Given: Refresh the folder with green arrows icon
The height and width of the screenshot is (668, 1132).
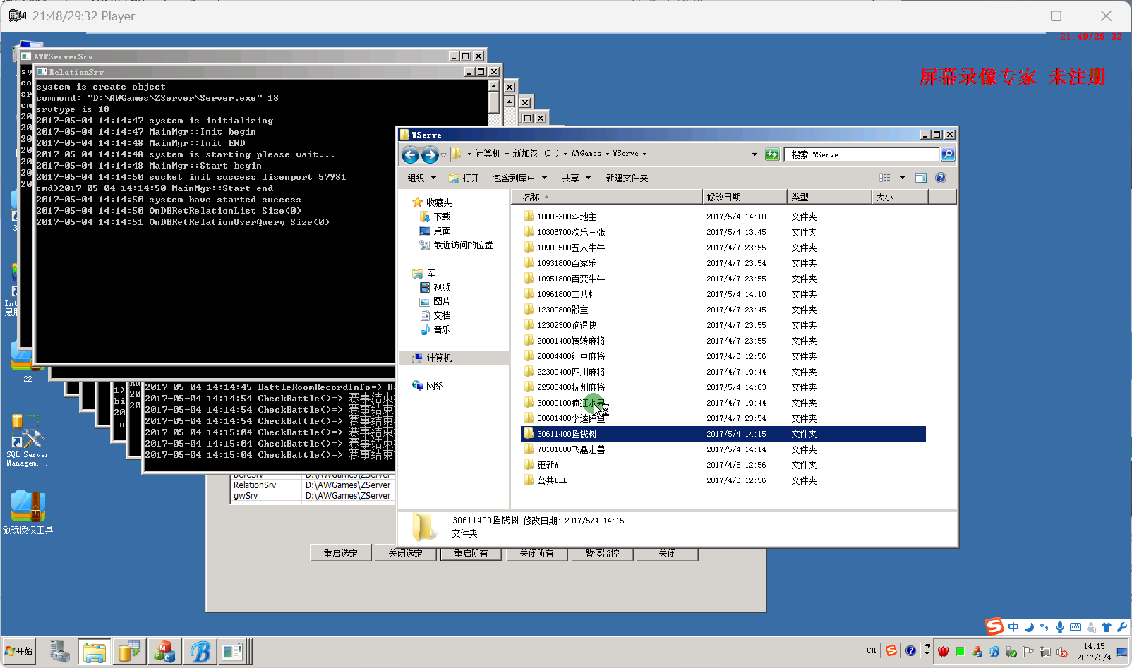Looking at the screenshot, I should 772,154.
